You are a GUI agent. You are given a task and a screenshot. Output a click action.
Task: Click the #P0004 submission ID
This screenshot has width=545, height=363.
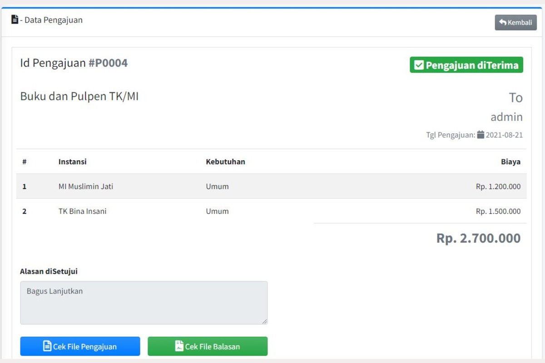[x=108, y=63]
